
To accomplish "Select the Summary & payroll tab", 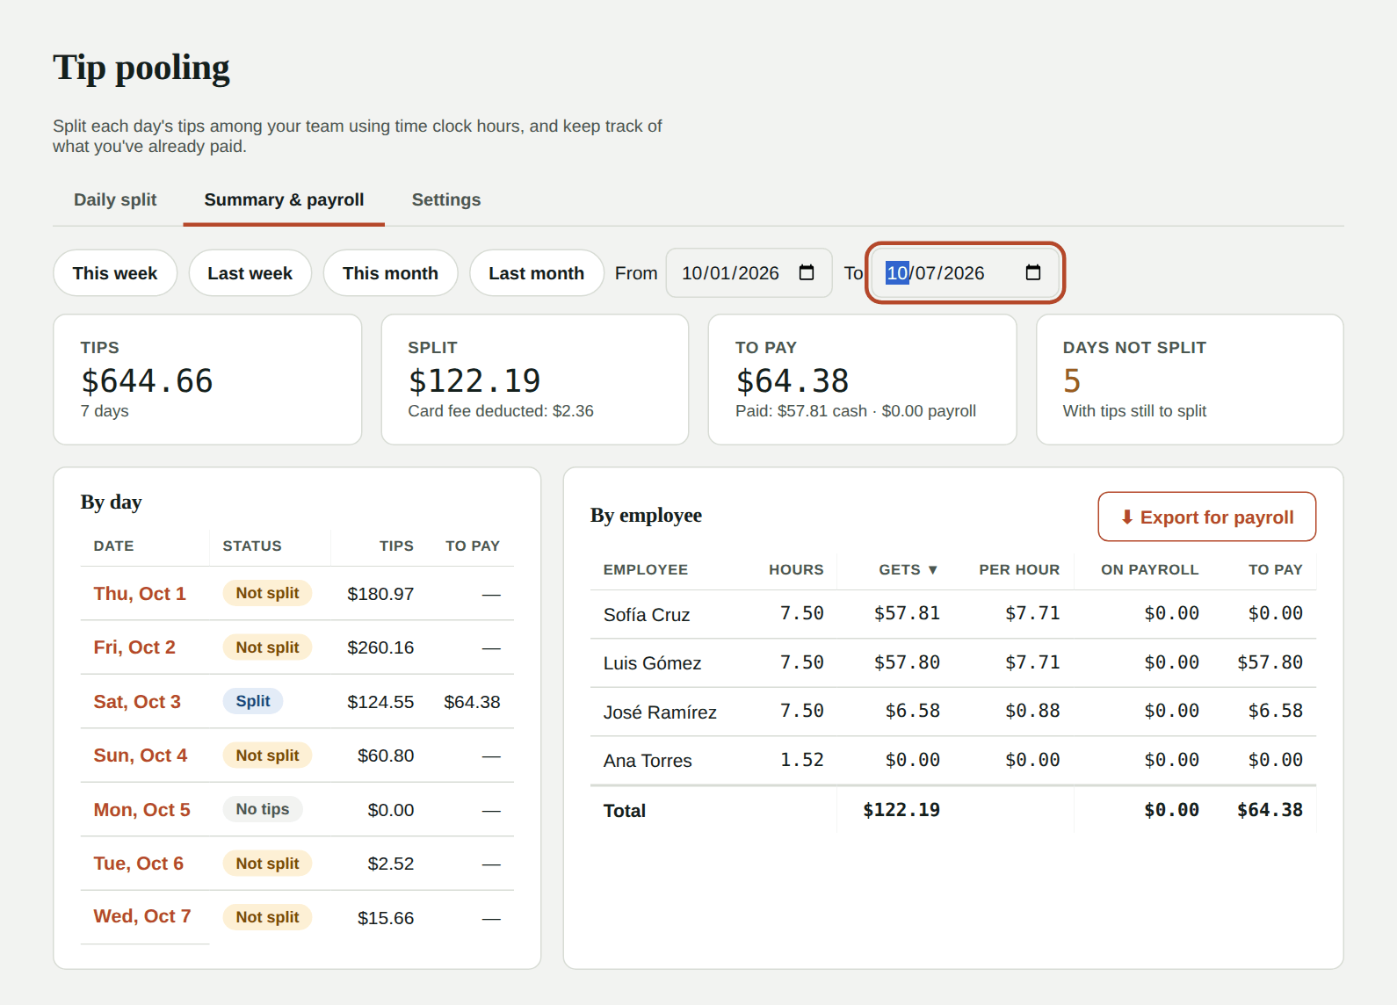I will tap(284, 199).
